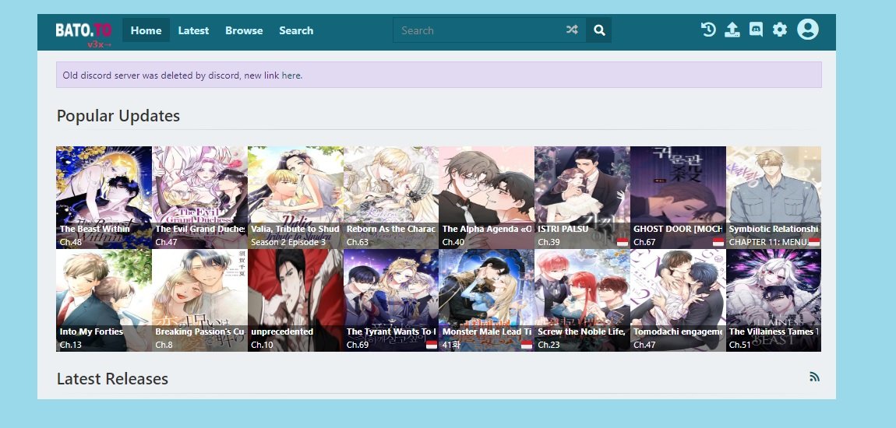Screen dimensions: 896x428
Task: Open Ch.69 of The Tyrant Wants To
Action: click(x=358, y=345)
